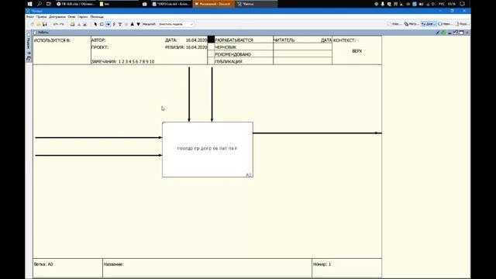Click the last mode button with document icon
The image size is (496, 279).
[462, 24]
